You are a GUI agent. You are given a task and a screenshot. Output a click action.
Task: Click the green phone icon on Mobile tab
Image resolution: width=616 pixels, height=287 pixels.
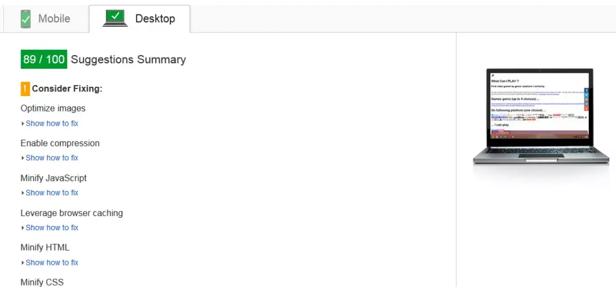(26, 19)
